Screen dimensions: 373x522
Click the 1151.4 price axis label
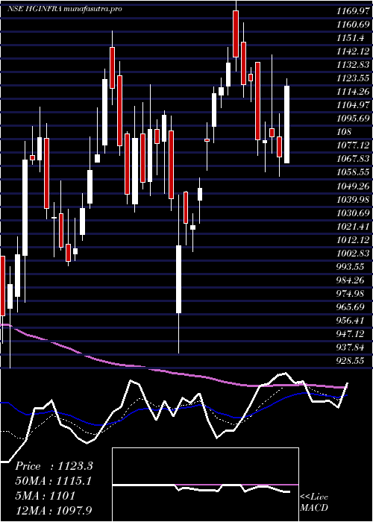(349, 38)
